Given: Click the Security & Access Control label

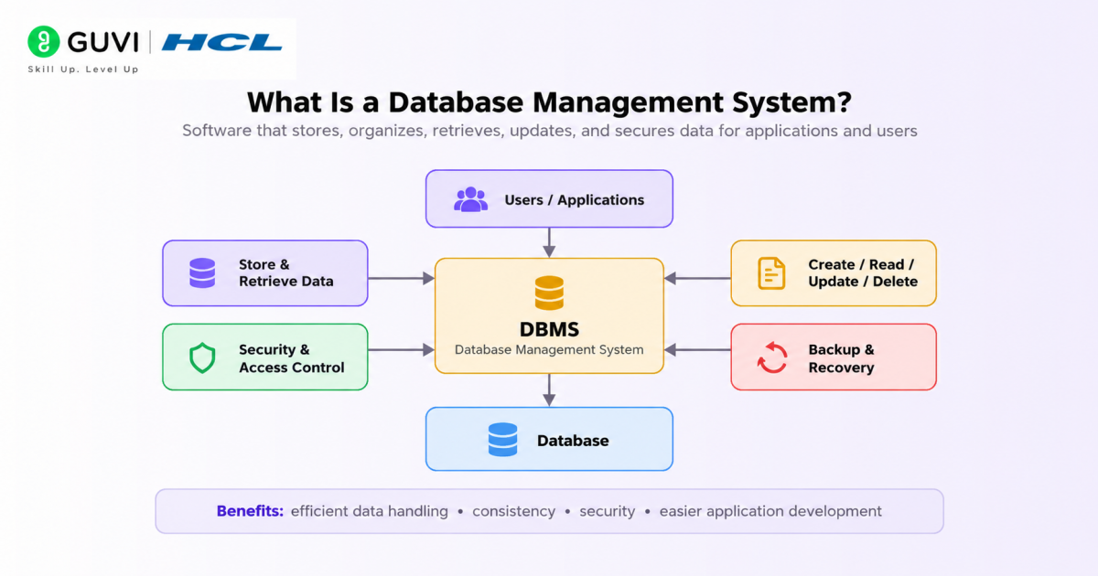Looking at the screenshot, I should (292, 358).
